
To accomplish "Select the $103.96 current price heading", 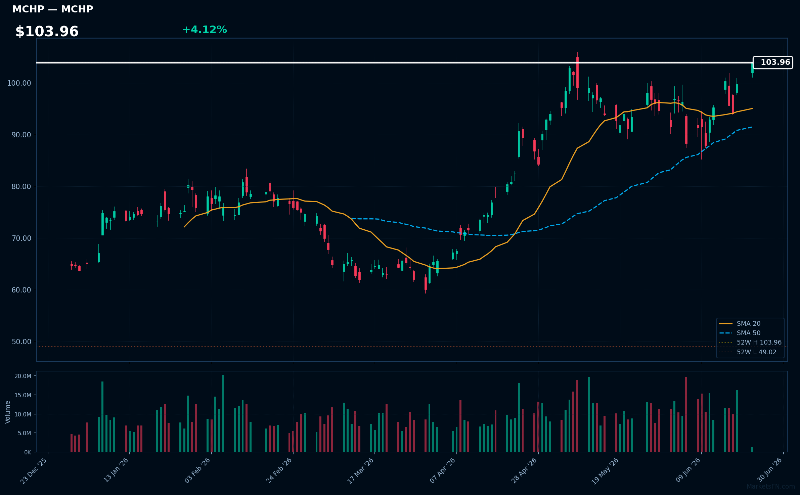I will pyautogui.click(x=47, y=32).
